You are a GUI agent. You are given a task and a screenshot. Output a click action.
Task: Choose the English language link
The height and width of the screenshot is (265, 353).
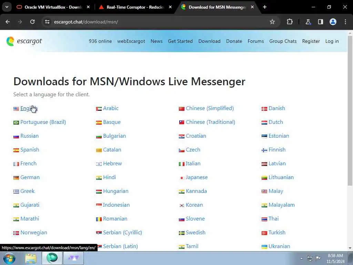click(29, 108)
